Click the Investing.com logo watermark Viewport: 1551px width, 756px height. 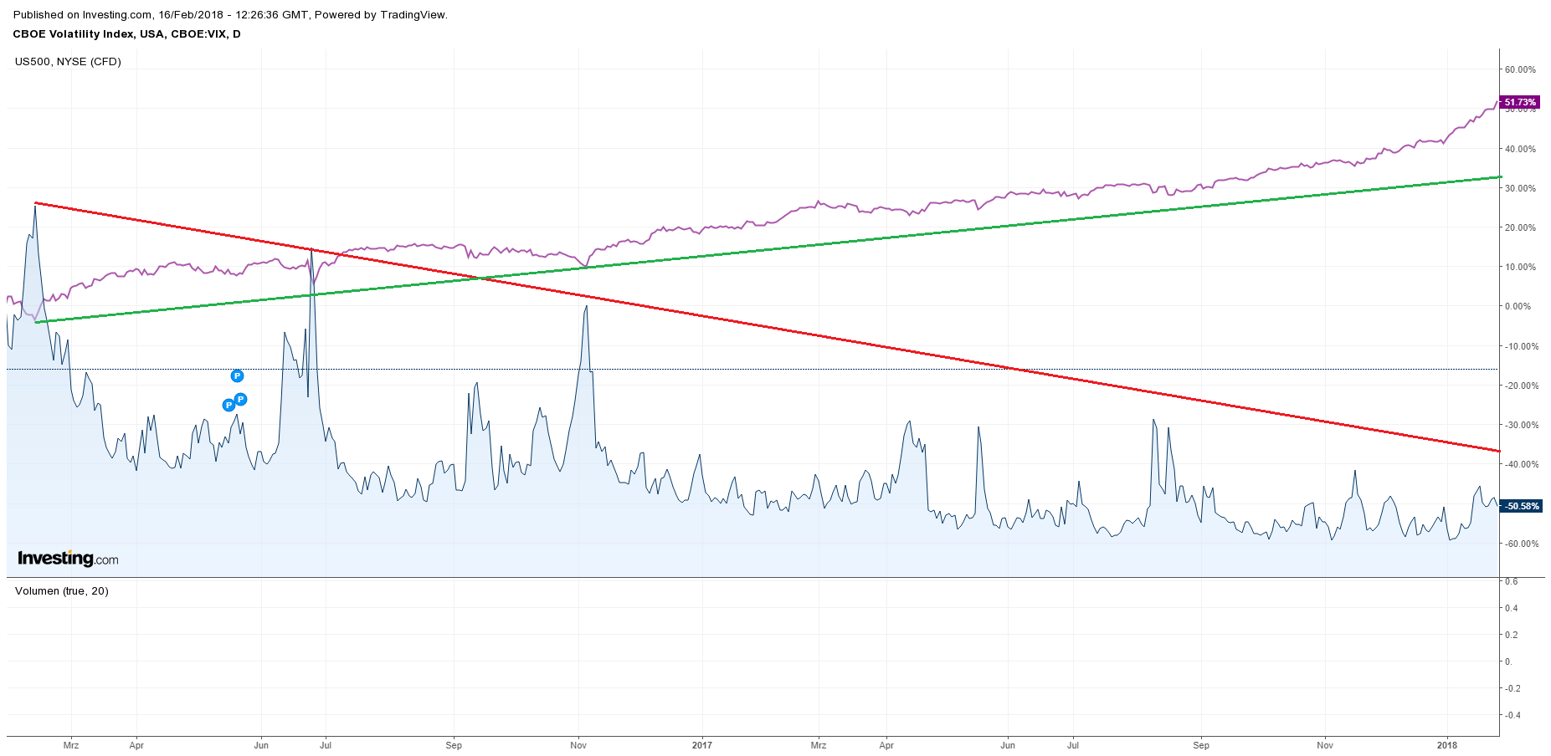click(x=67, y=557)
